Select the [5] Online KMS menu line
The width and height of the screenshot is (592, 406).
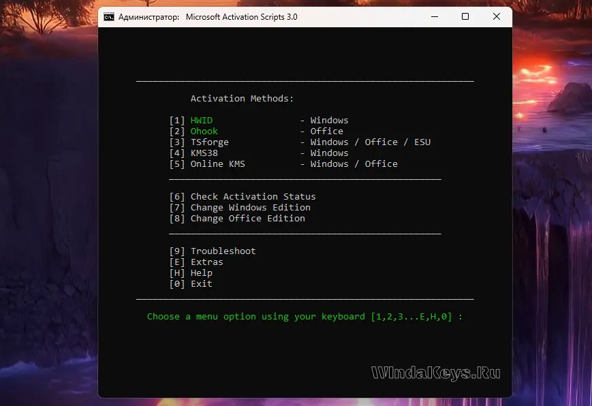pyautogui.click(x=283, y=164)
